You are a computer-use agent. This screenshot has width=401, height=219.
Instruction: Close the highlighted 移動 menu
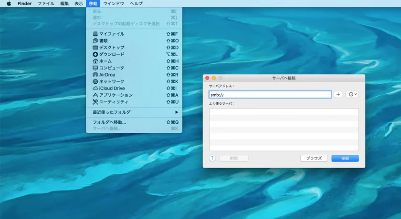pos(93,3)
